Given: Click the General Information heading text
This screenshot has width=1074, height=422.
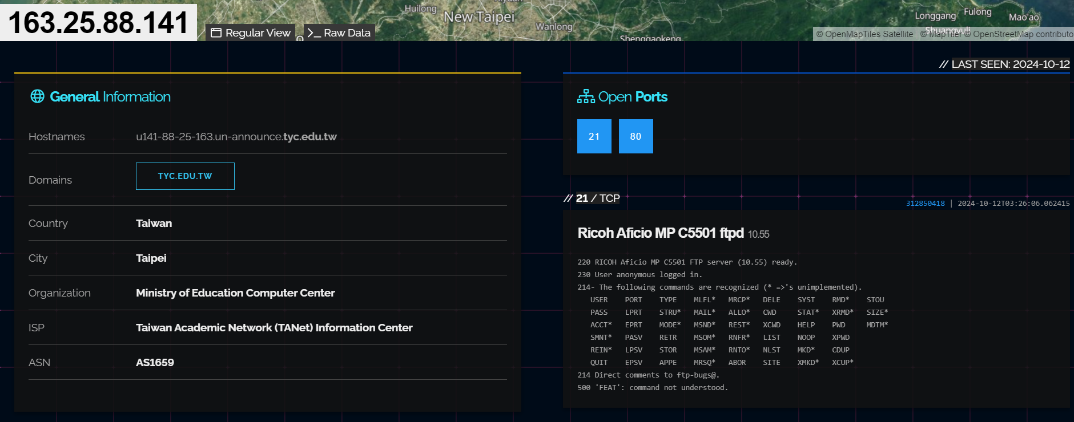Looking at the screenshot, I should click(110, 97).
